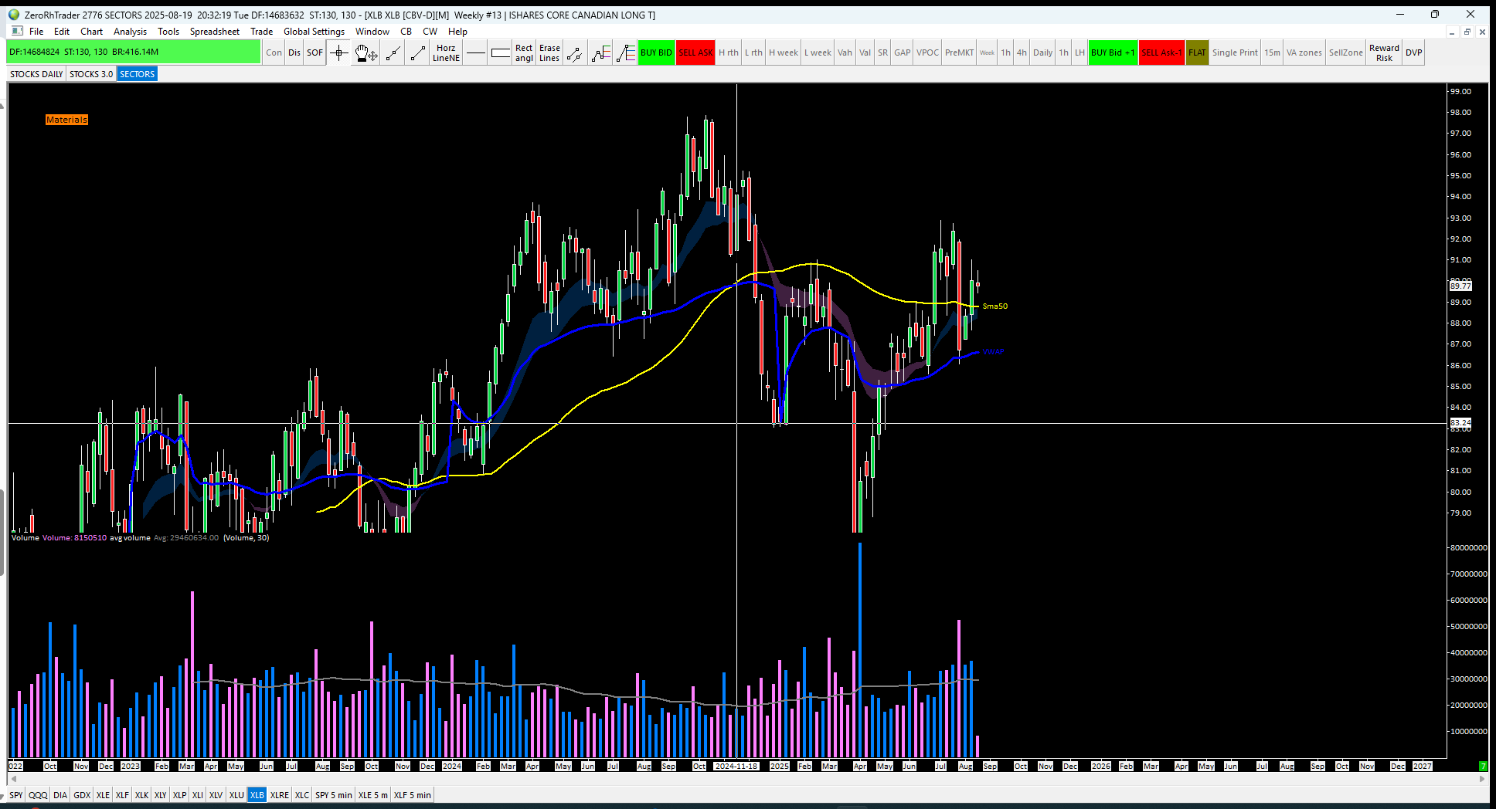Click the green DF status field
The height and width of the screenshot is (809, 1496).
(134, 52)
